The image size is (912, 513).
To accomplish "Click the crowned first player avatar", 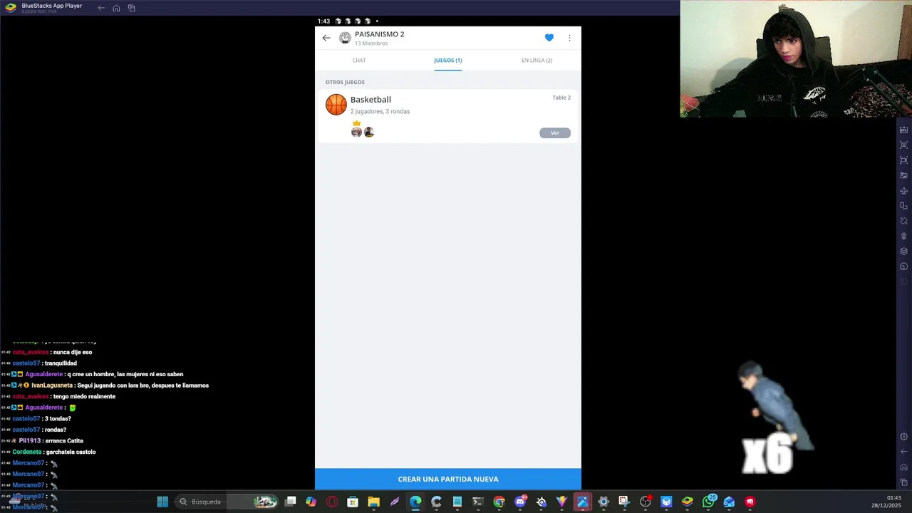I will [356, 132].
